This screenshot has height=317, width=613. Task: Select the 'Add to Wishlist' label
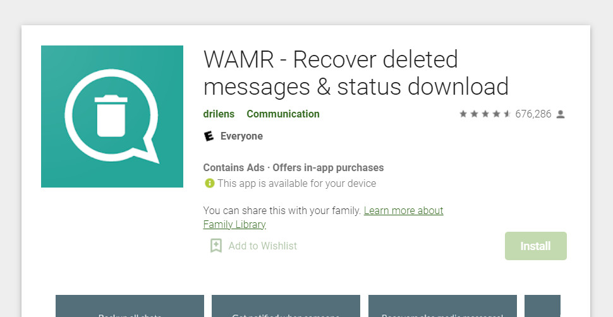point(263,246)
